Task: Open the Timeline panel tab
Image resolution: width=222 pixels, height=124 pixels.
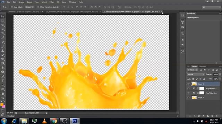Action: pos(11,116)
